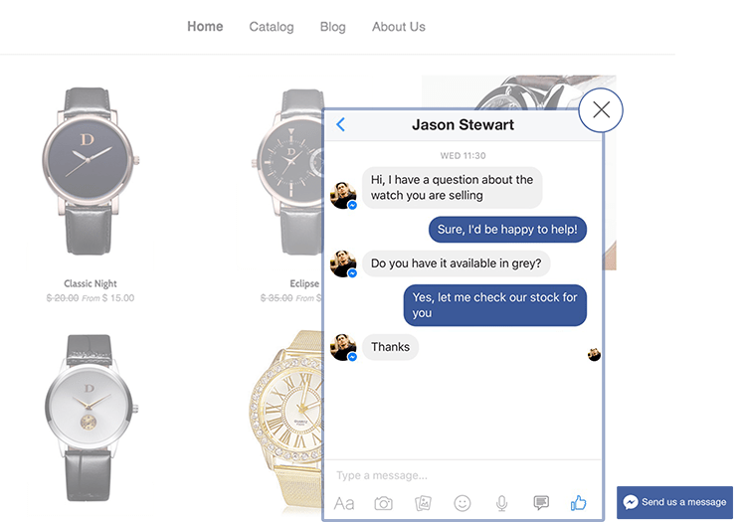Open the Classic Night product link
The image size is (747, 523).
pyautogui.click(x=91, y=284)
